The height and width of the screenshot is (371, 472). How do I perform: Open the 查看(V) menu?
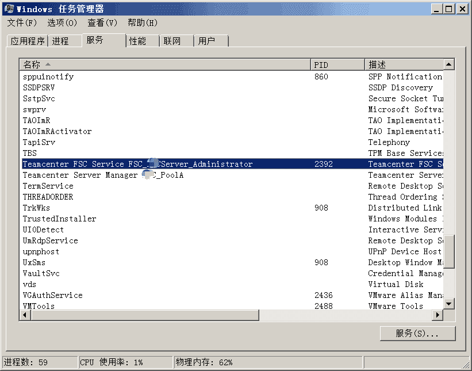[x=102, y=23]
